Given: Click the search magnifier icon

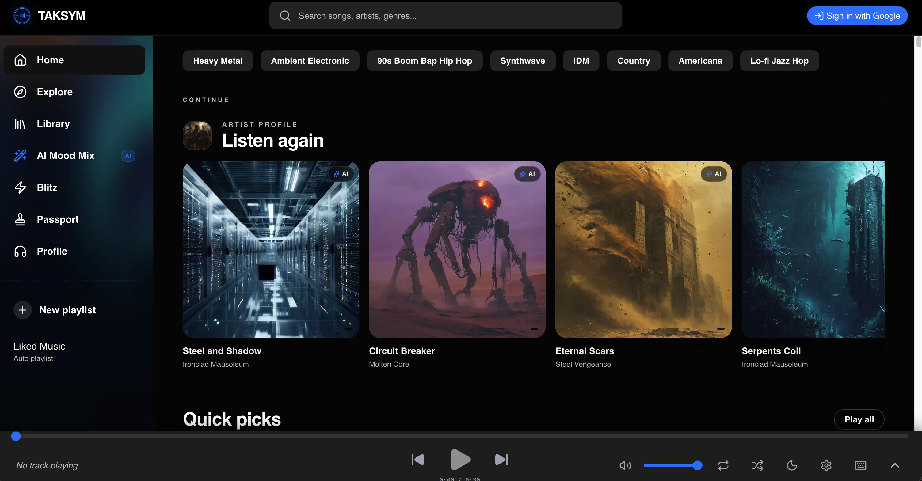Looking at the screenshot, I should (x=285, y=16).
